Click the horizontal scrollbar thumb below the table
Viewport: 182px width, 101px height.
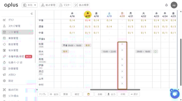click(115, 90)
